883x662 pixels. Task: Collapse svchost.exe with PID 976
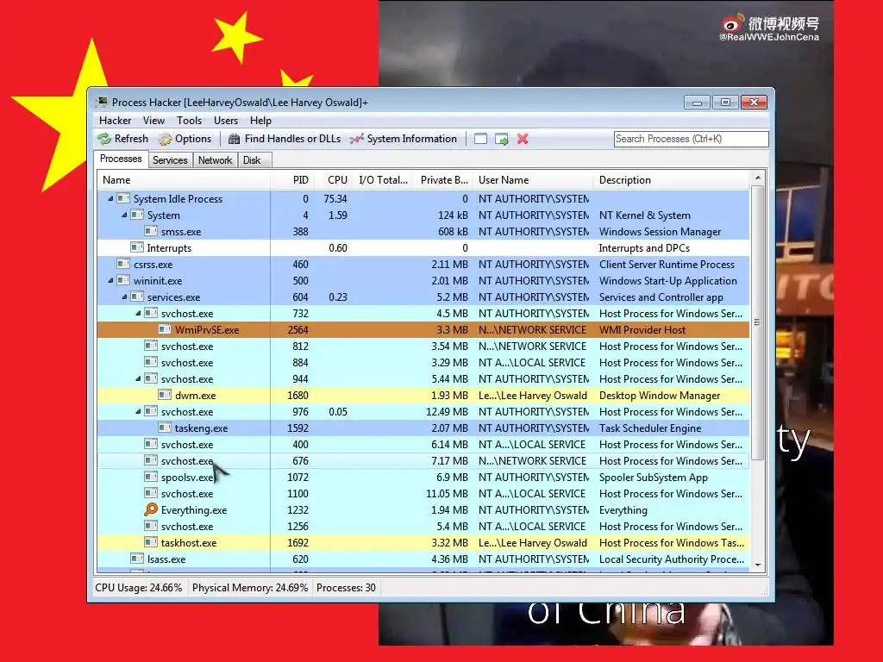click(138, 411)
